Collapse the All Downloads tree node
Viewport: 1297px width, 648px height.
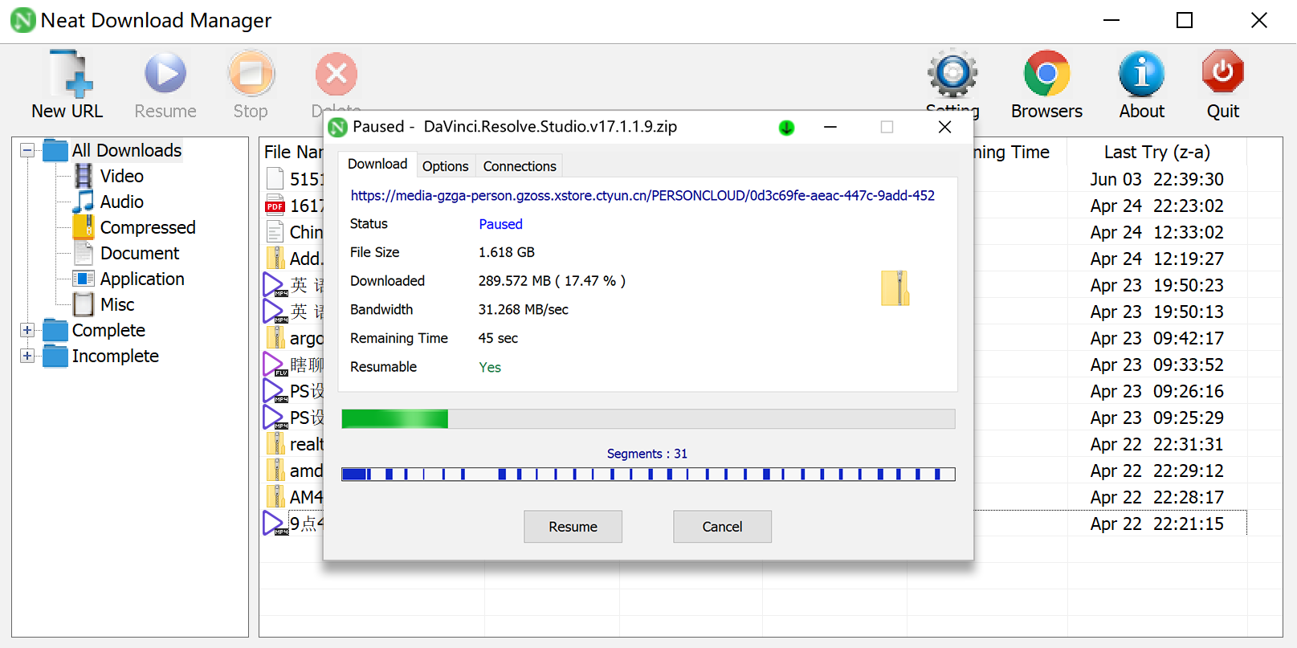(x=27, y=150)
